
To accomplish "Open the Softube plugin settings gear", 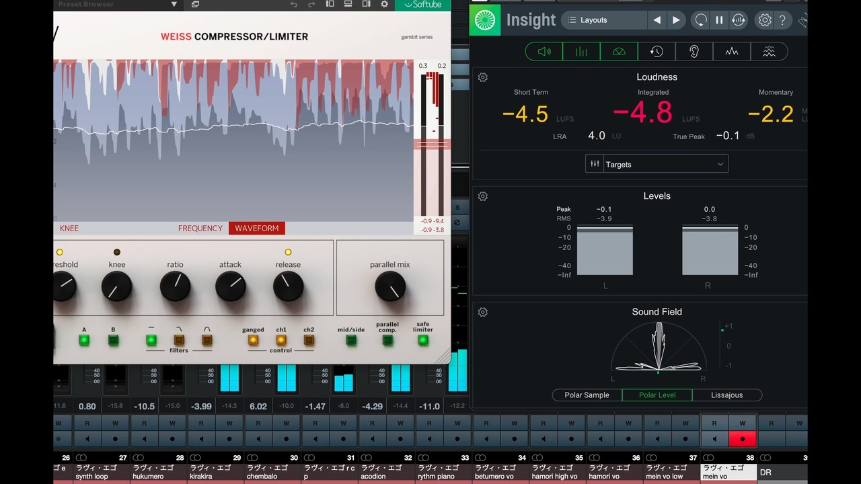I will click(384, 4).
